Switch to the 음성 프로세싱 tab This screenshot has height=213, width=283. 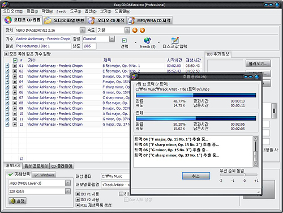[36, 166]
